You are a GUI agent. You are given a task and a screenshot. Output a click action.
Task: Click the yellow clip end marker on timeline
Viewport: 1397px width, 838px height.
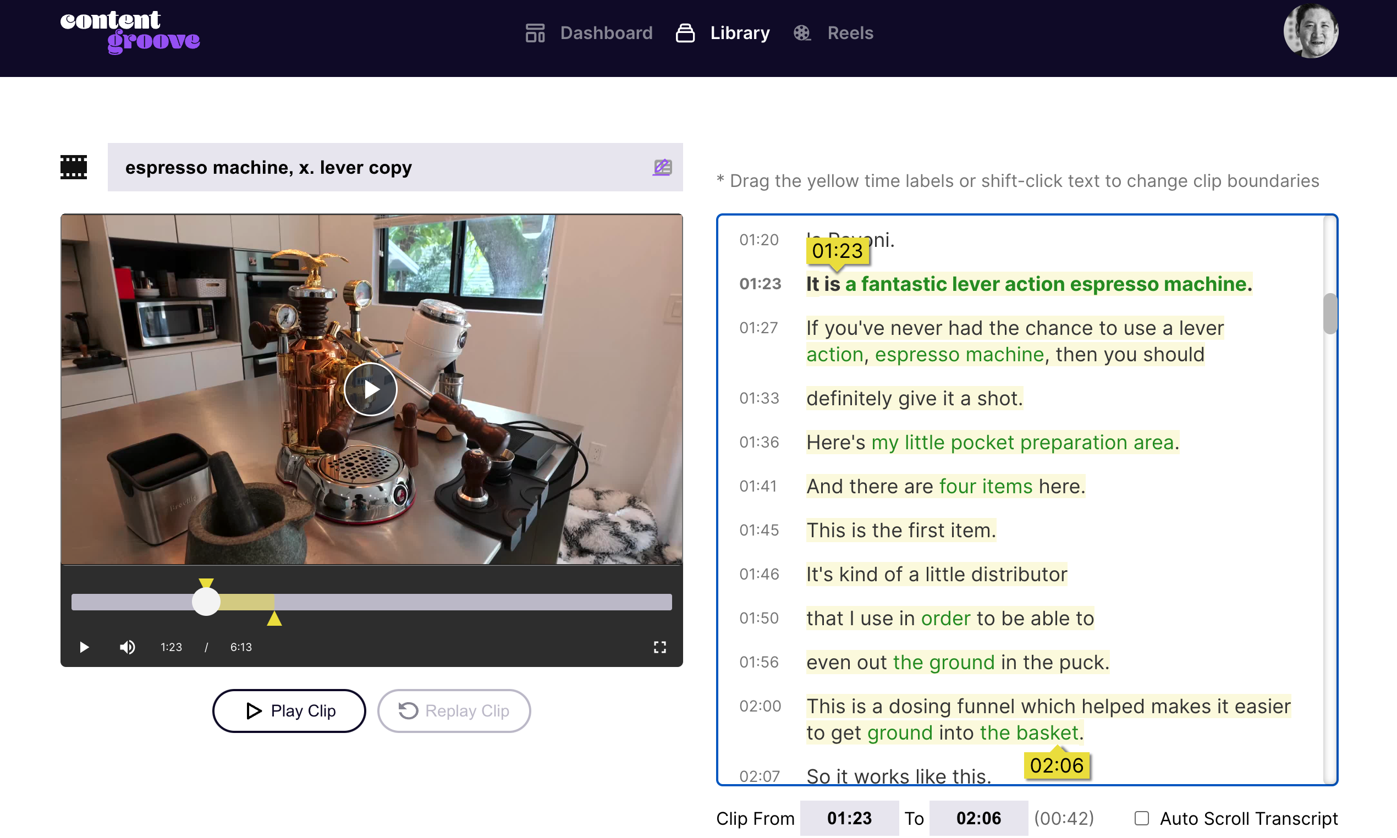(274, 619)
